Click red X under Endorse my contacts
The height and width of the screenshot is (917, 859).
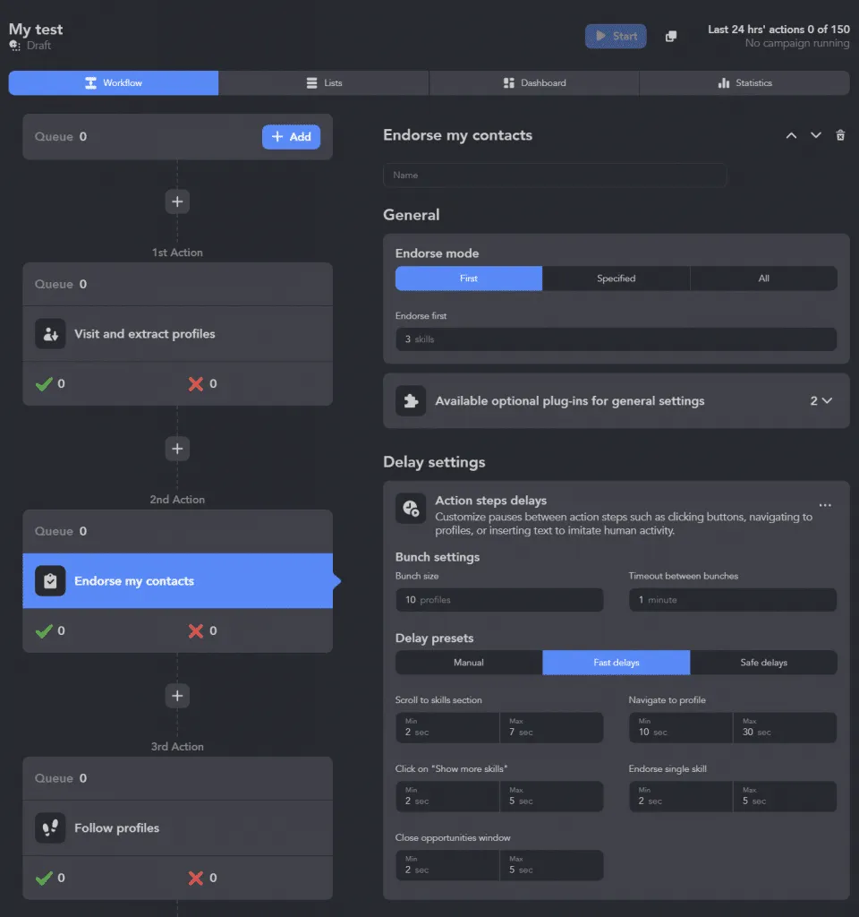(x=196, y=631)
